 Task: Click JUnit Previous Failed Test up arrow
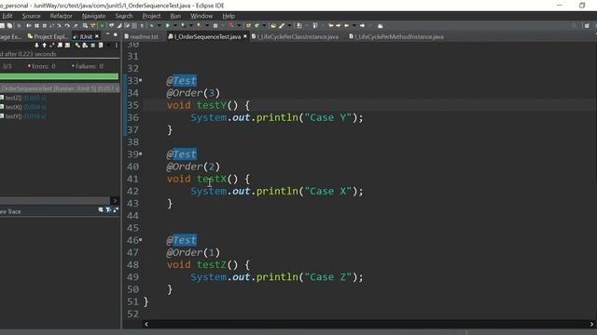point(44,46)
